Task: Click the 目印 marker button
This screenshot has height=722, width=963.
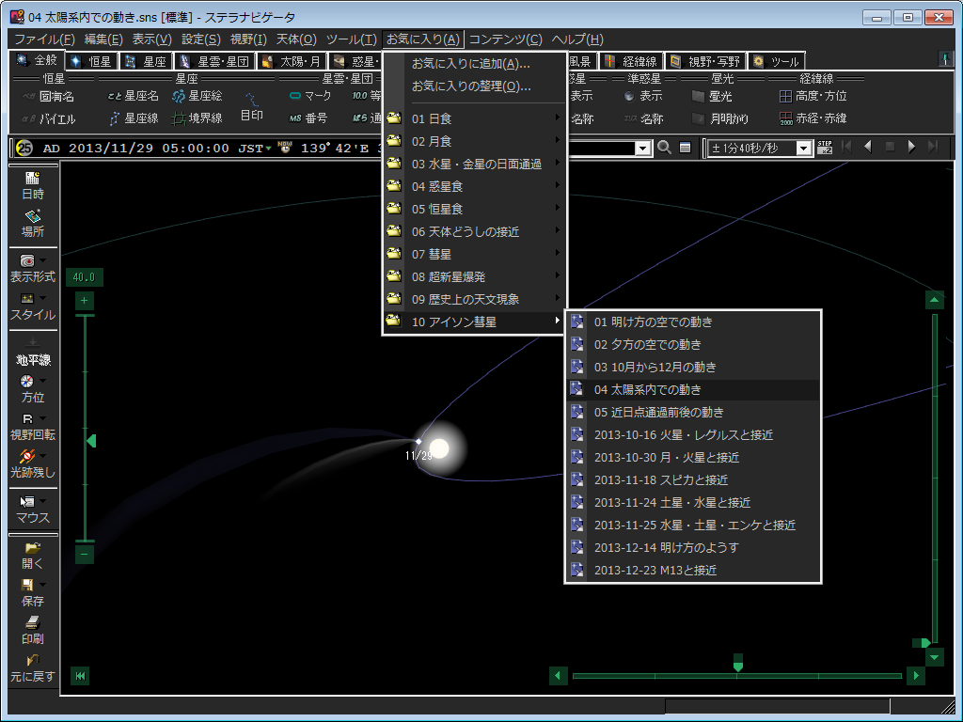Action: [x=252, y=107]
